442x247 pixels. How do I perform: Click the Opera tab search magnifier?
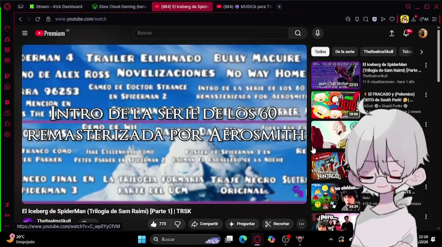click(408, 7)
